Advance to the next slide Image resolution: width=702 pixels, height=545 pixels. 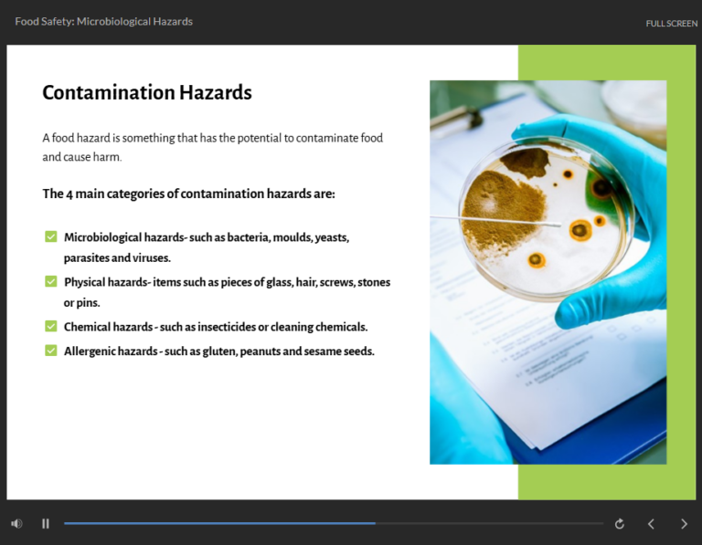(x=684, y=523)
